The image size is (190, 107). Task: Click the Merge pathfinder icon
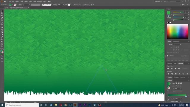coord(176,74)
